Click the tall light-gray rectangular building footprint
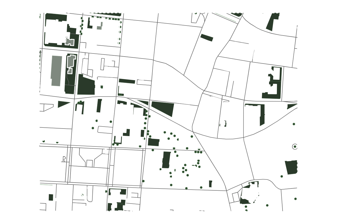This screenshot has width=337, height=224. point(56,71)
